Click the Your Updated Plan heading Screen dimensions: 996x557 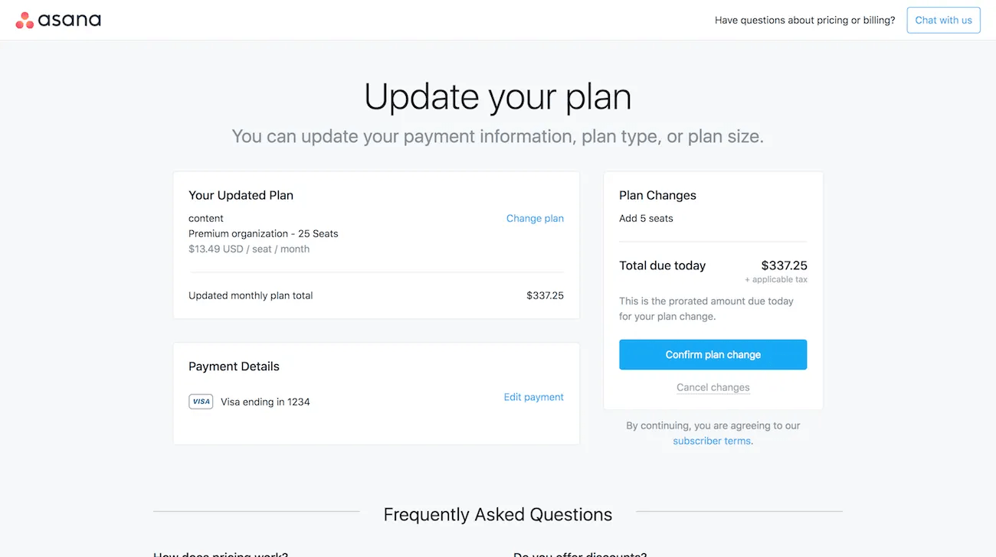[x=241, y=195]
